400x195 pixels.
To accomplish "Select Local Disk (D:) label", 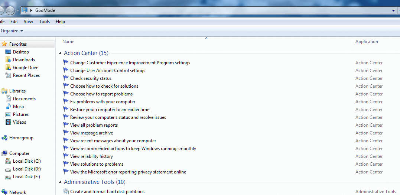I will [27, 169].
